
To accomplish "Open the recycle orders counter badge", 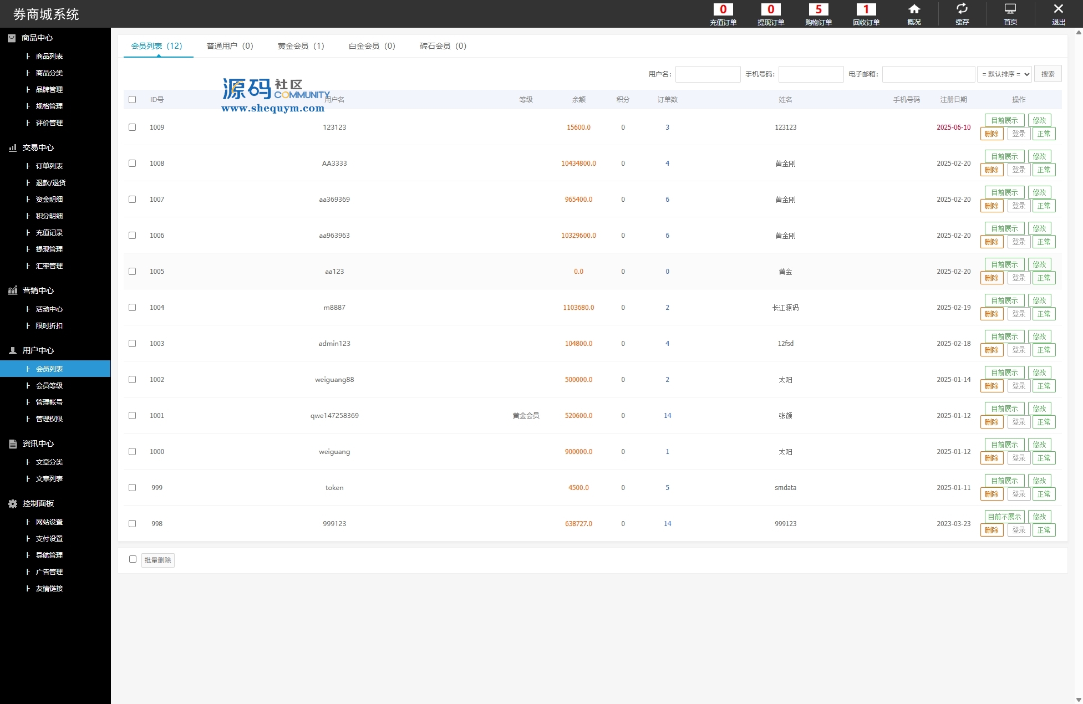I will [866, 9].
